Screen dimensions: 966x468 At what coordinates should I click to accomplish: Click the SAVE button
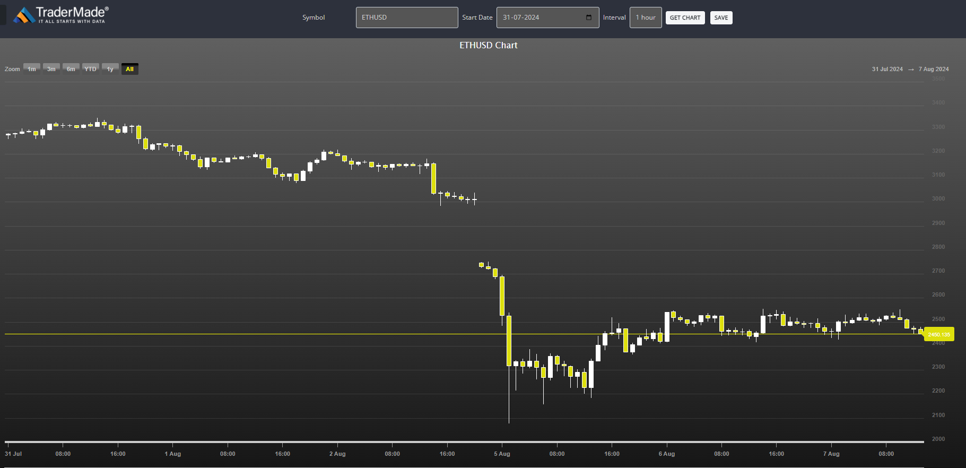(x=721, y=18)
